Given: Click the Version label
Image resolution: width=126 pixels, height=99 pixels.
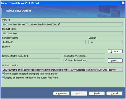Looking at the screenshot, I should 92,38.
